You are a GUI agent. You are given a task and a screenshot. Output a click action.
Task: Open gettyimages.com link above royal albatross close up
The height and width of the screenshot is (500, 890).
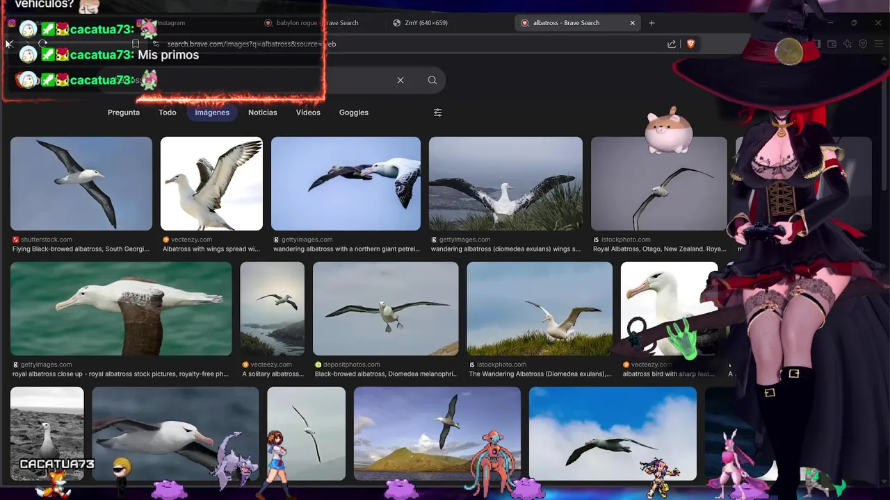coord(47,365)
